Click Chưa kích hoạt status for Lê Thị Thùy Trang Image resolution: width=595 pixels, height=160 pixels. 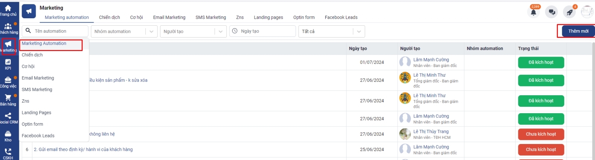point(541,134)
